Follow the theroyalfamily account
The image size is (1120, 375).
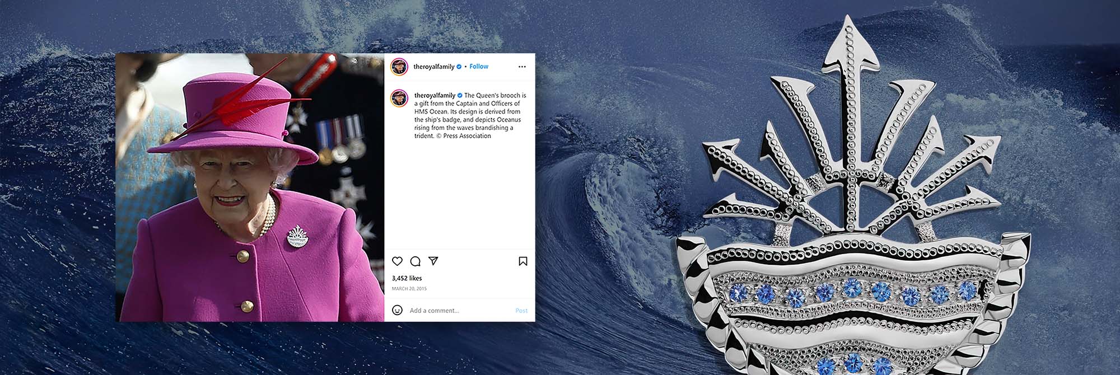479,67
